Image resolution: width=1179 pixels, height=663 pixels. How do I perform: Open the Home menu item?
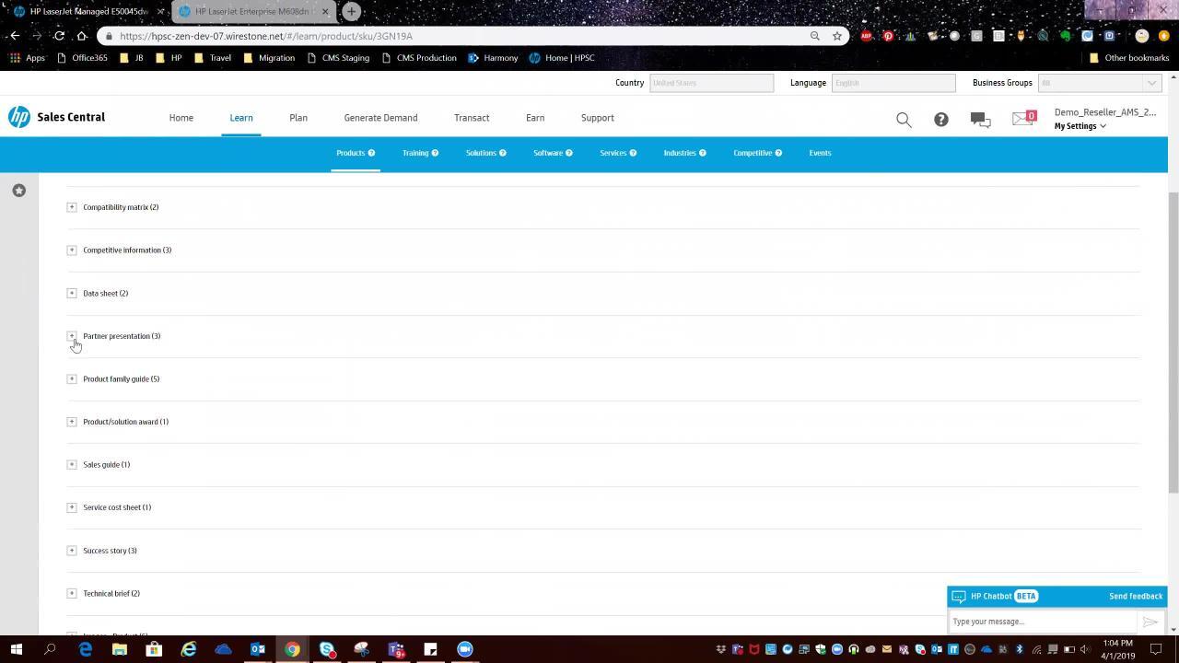coord(181,118)
